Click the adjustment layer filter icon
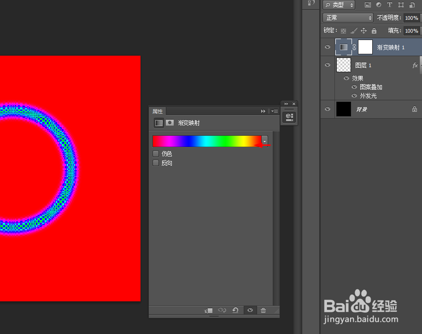 pos(379,5)
